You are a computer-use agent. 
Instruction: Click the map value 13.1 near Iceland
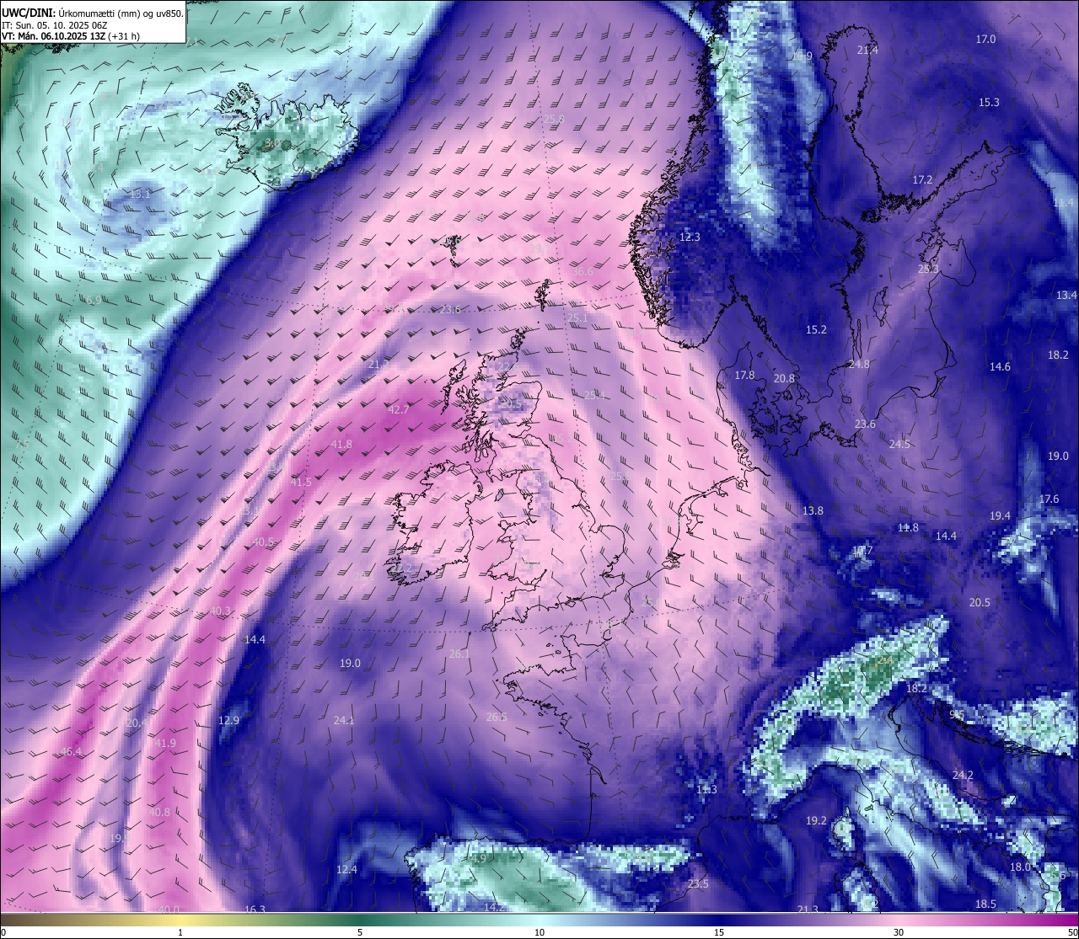point(140,194)
